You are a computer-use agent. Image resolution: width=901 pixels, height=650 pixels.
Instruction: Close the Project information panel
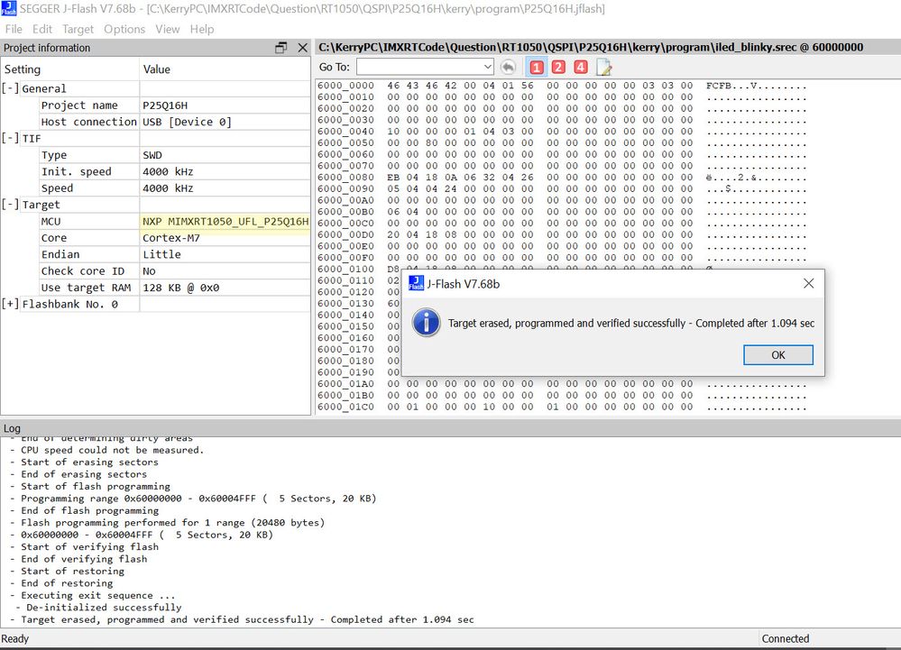pyautogui.click(x=303, y=48)
